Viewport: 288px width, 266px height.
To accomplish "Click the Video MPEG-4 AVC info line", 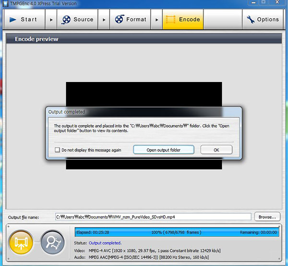I will coord(147,251).
